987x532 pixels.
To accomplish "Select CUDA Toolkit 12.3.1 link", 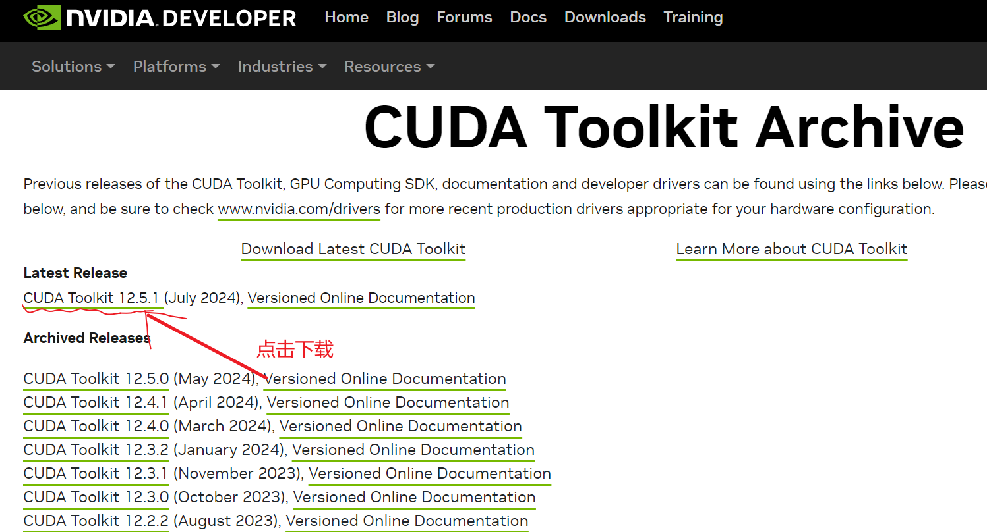I will [96, 474].
